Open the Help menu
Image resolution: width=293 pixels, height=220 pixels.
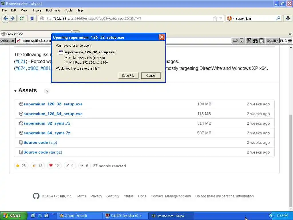[80, 10]
